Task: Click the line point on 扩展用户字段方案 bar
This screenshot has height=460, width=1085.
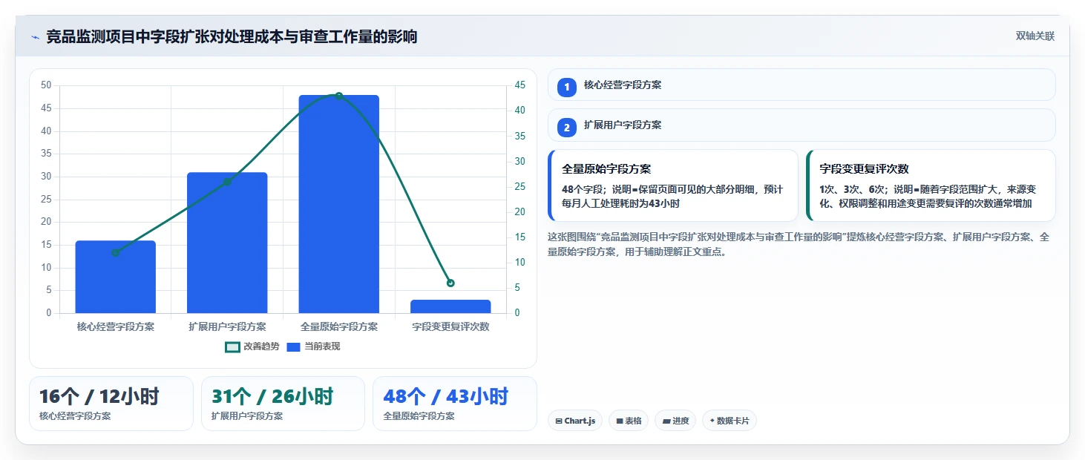Action: [x=227, y=182]
